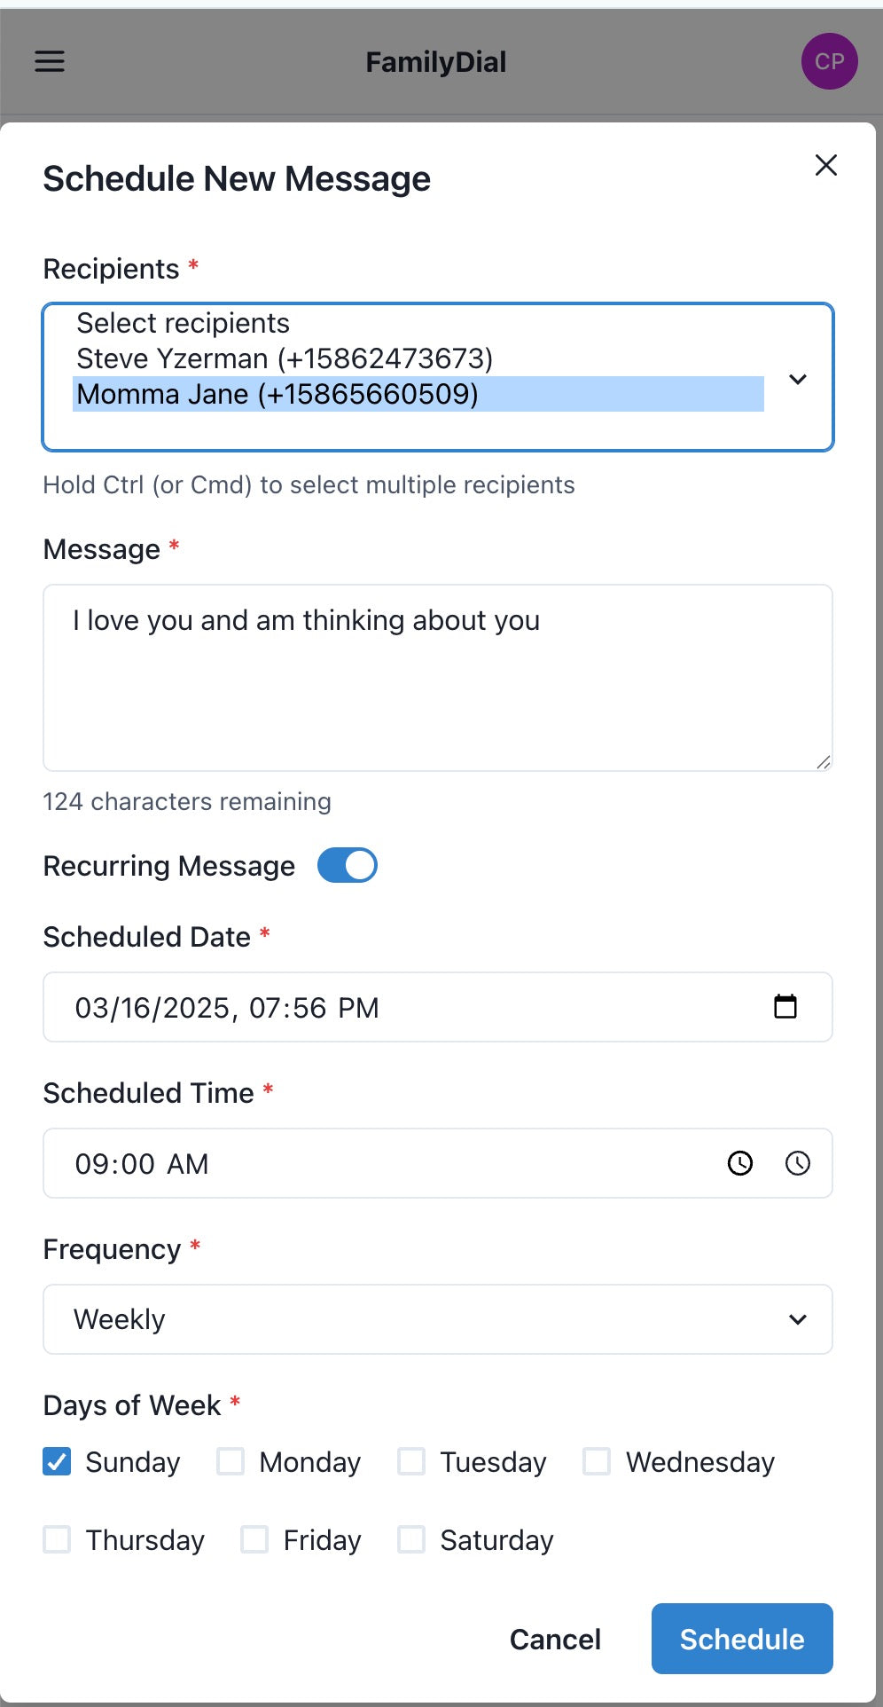883x1707 pixels.
Task: Select Steve Yzerman as recipient
Action: click(285, 358)
